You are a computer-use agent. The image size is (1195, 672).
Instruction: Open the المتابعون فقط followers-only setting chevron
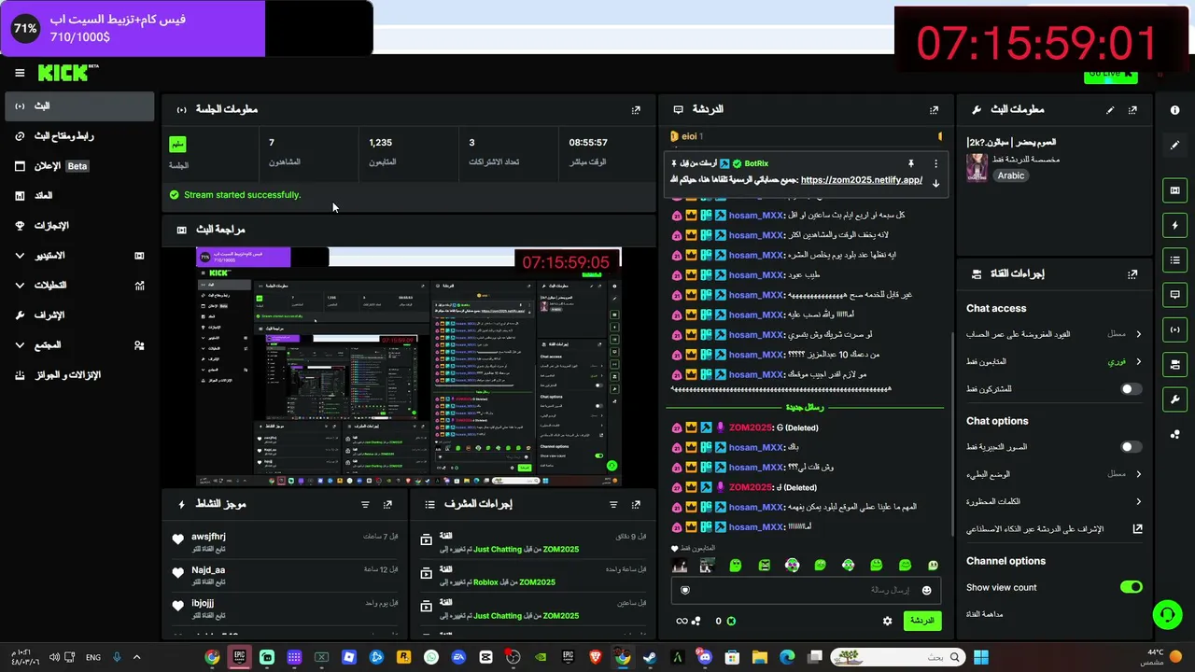[1138, 361]
